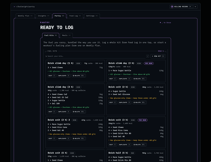Image resolution: width=211 pixels, height=162 pixels.
Task: Click the Ctrl 1 shortcut label
Action: click(x=161, y=51)
